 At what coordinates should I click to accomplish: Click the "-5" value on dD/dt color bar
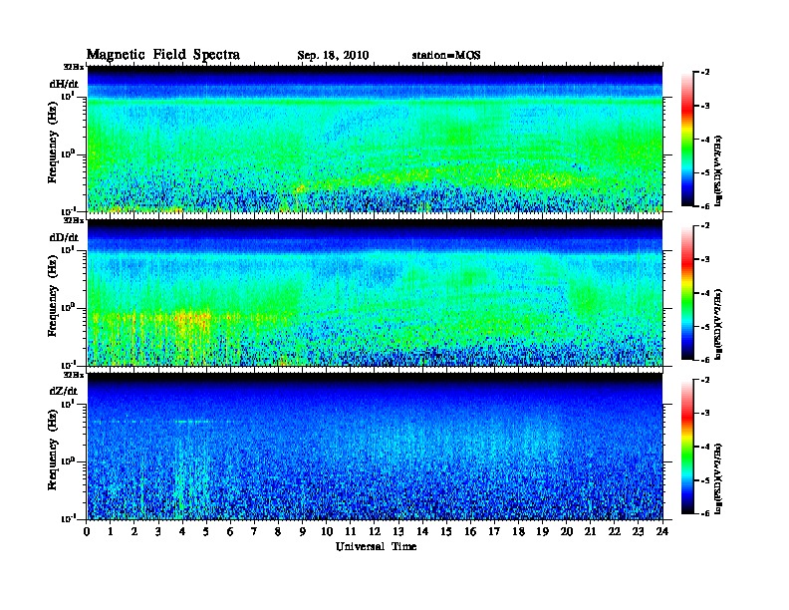pos(705,326)
